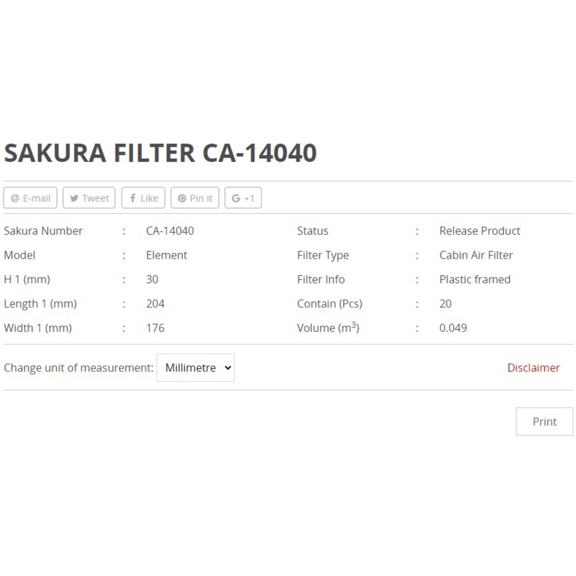
Task: Click the SAKURA FILTER CA-14040 heading
Action: [x=160, y=153]
